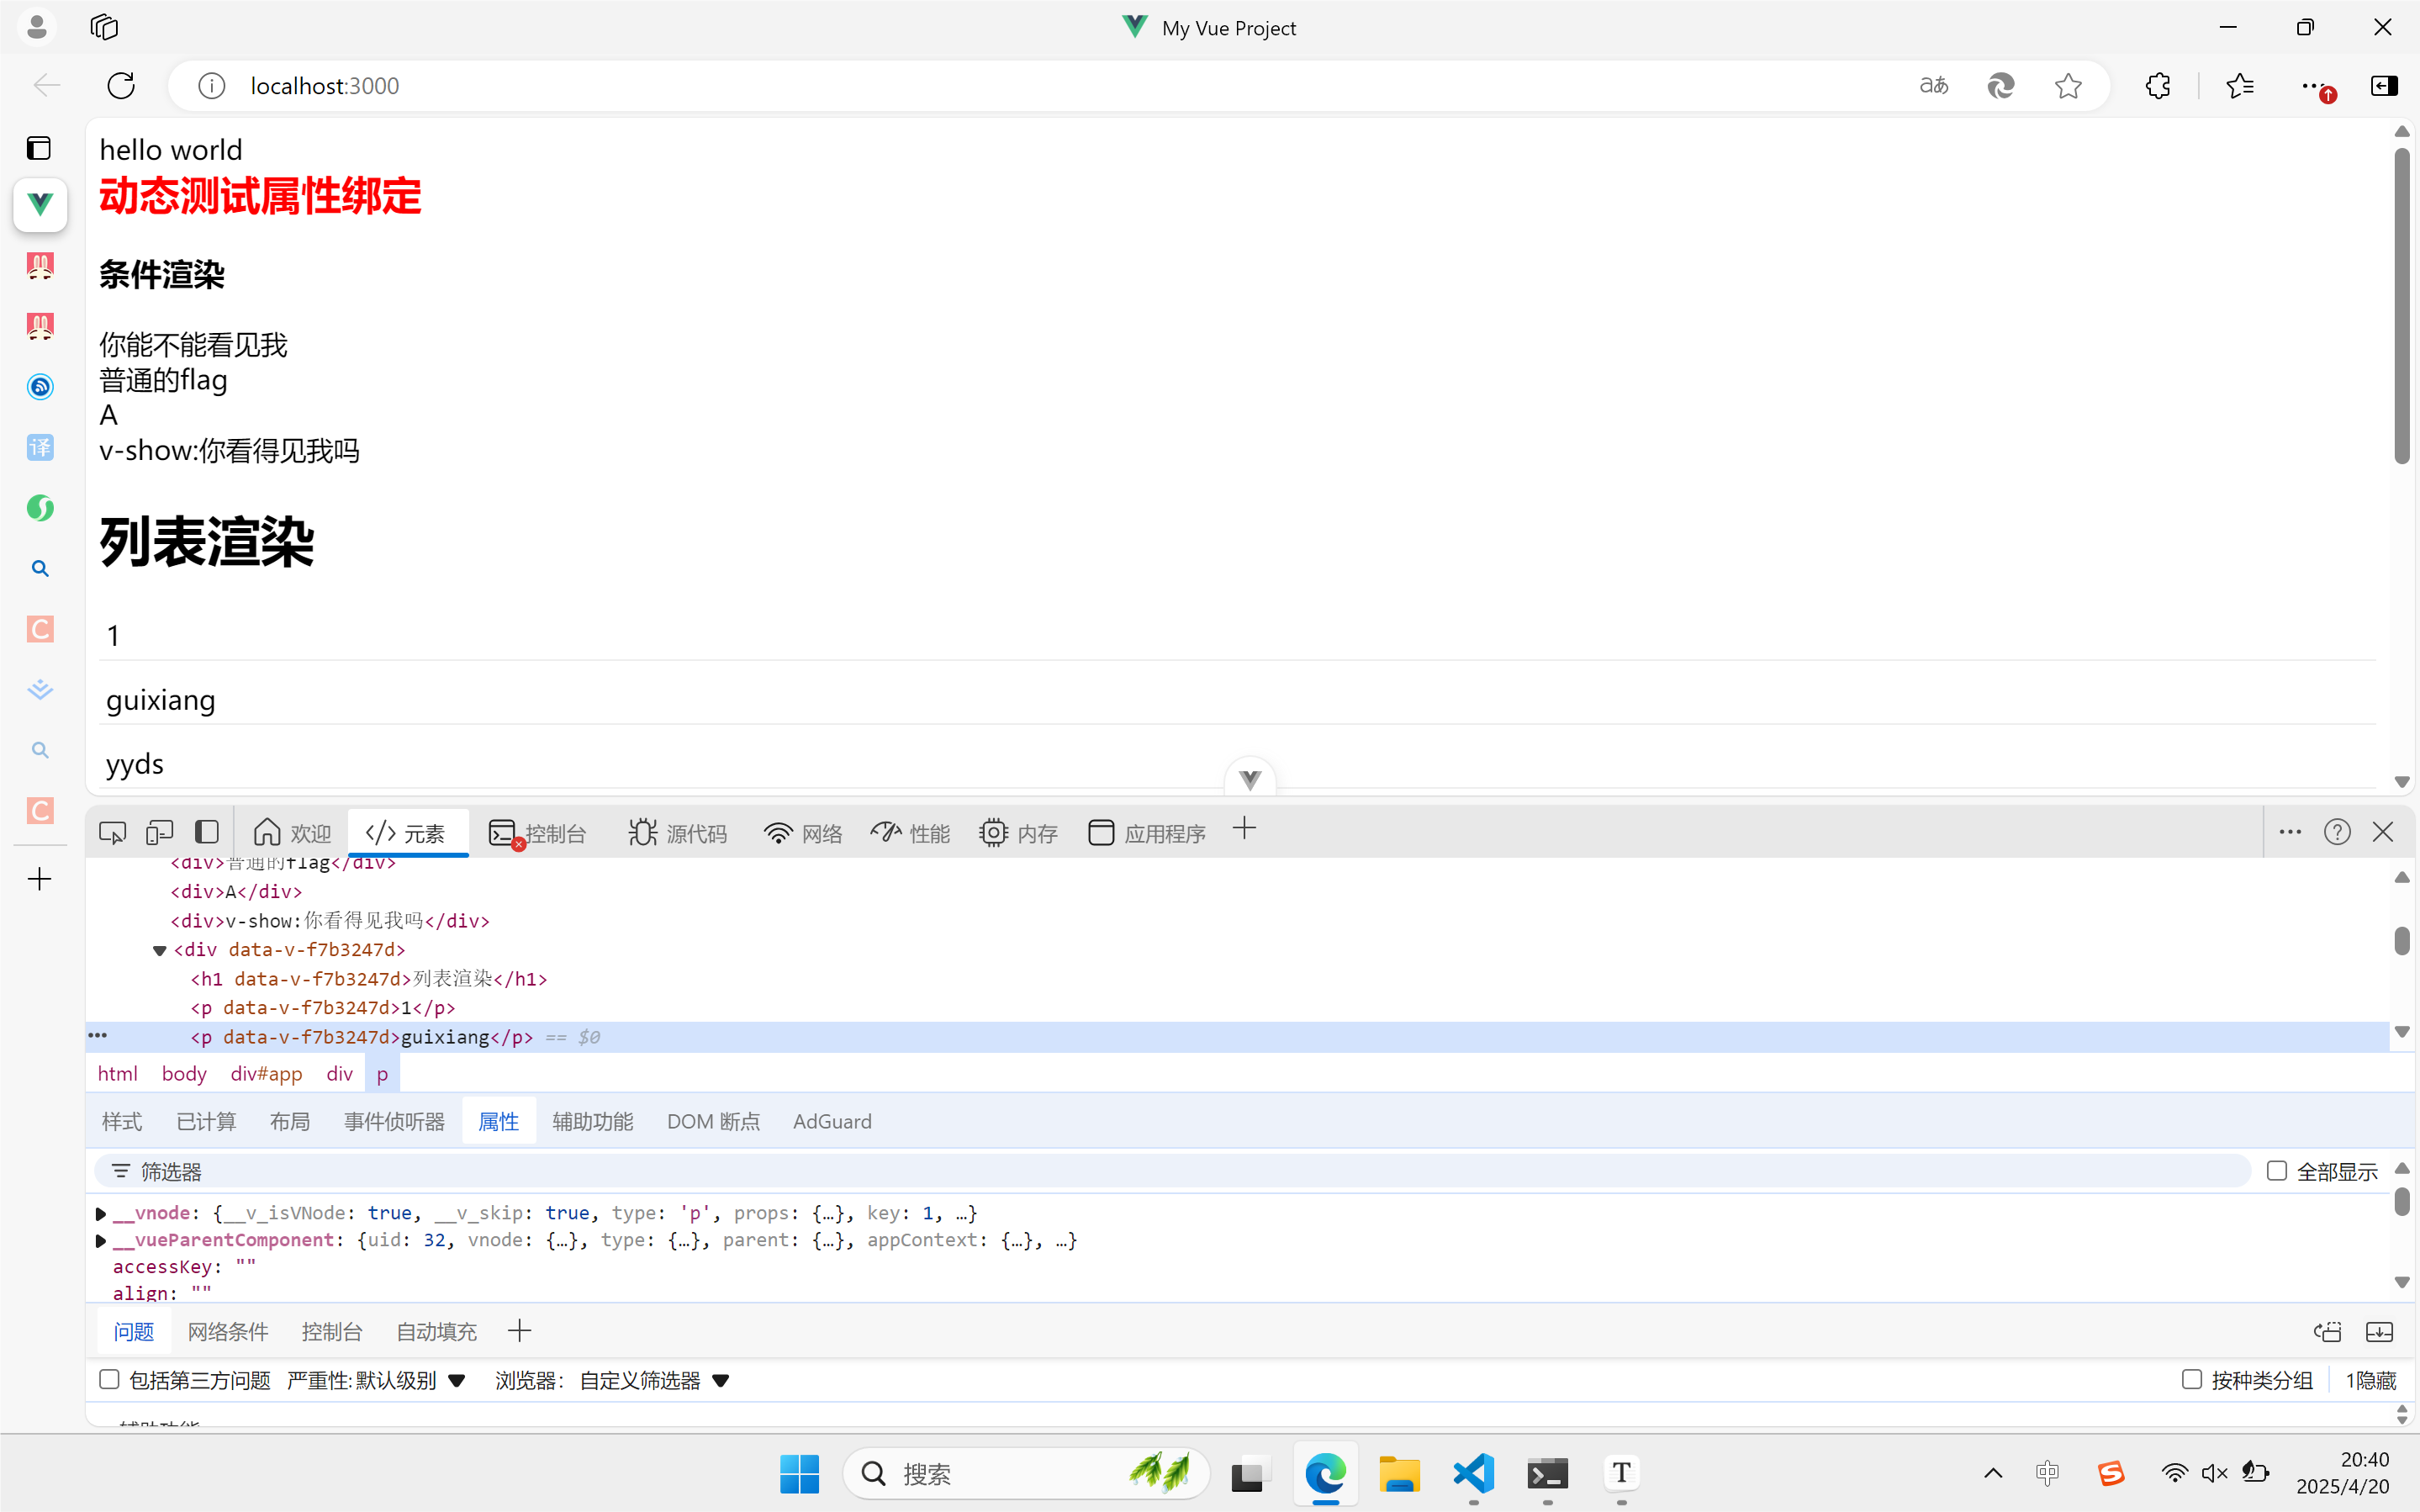The height and width of the screenshot is (1512, 2420).
Task: Collapse the div data-v-f7b3247d node
Action: pos(159,950)
